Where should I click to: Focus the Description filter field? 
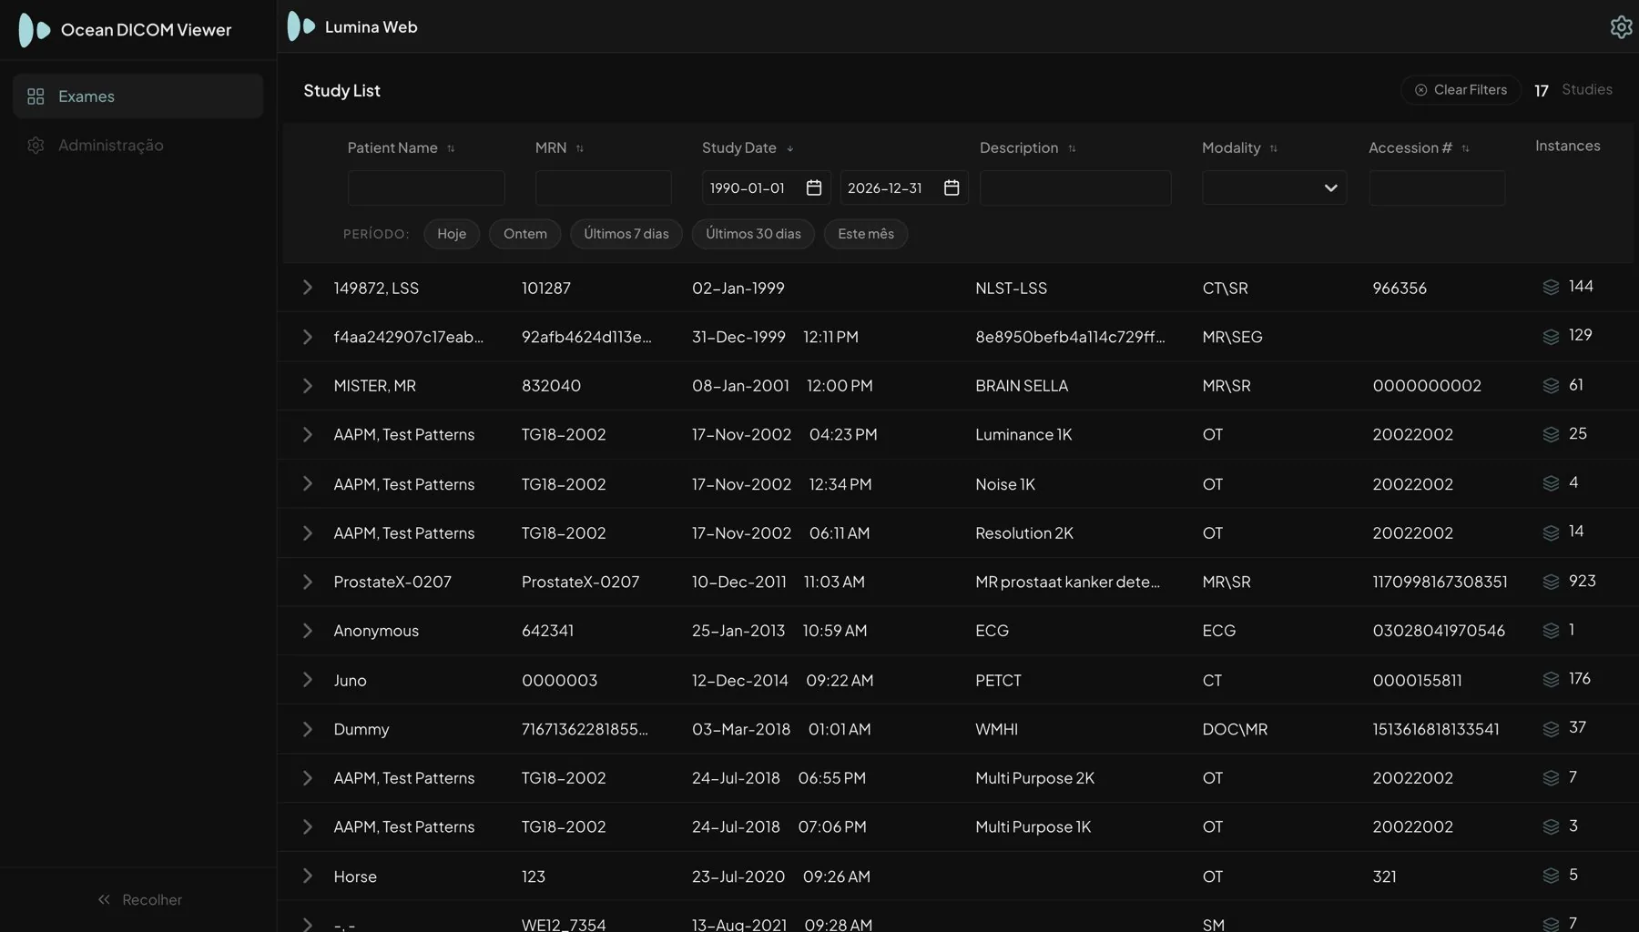coord(1075,187)
